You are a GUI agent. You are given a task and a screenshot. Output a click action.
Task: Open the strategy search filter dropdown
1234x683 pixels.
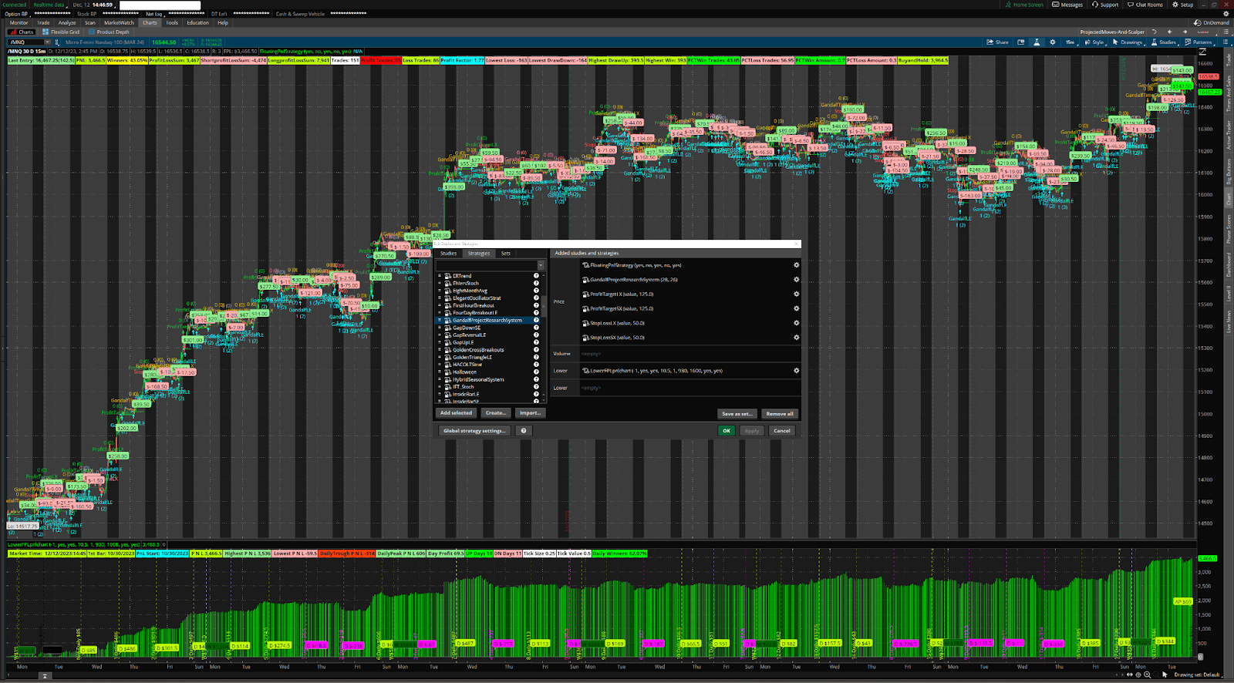click(x=540, y=265)
